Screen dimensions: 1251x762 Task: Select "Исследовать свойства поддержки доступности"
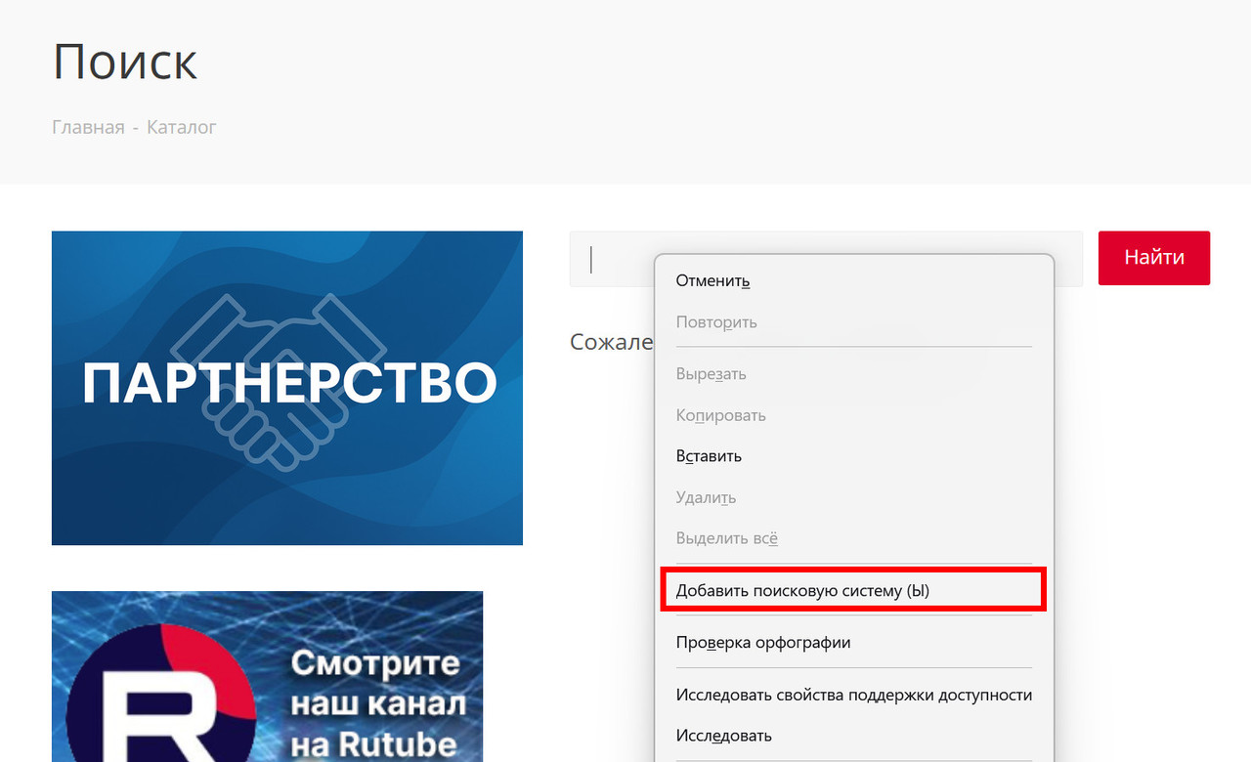point(853,694)
